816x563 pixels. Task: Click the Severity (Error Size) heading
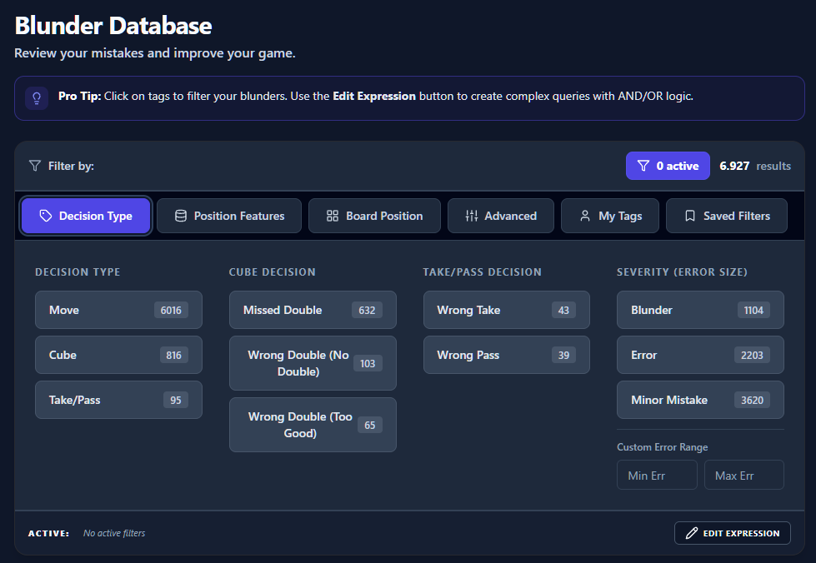682,272
